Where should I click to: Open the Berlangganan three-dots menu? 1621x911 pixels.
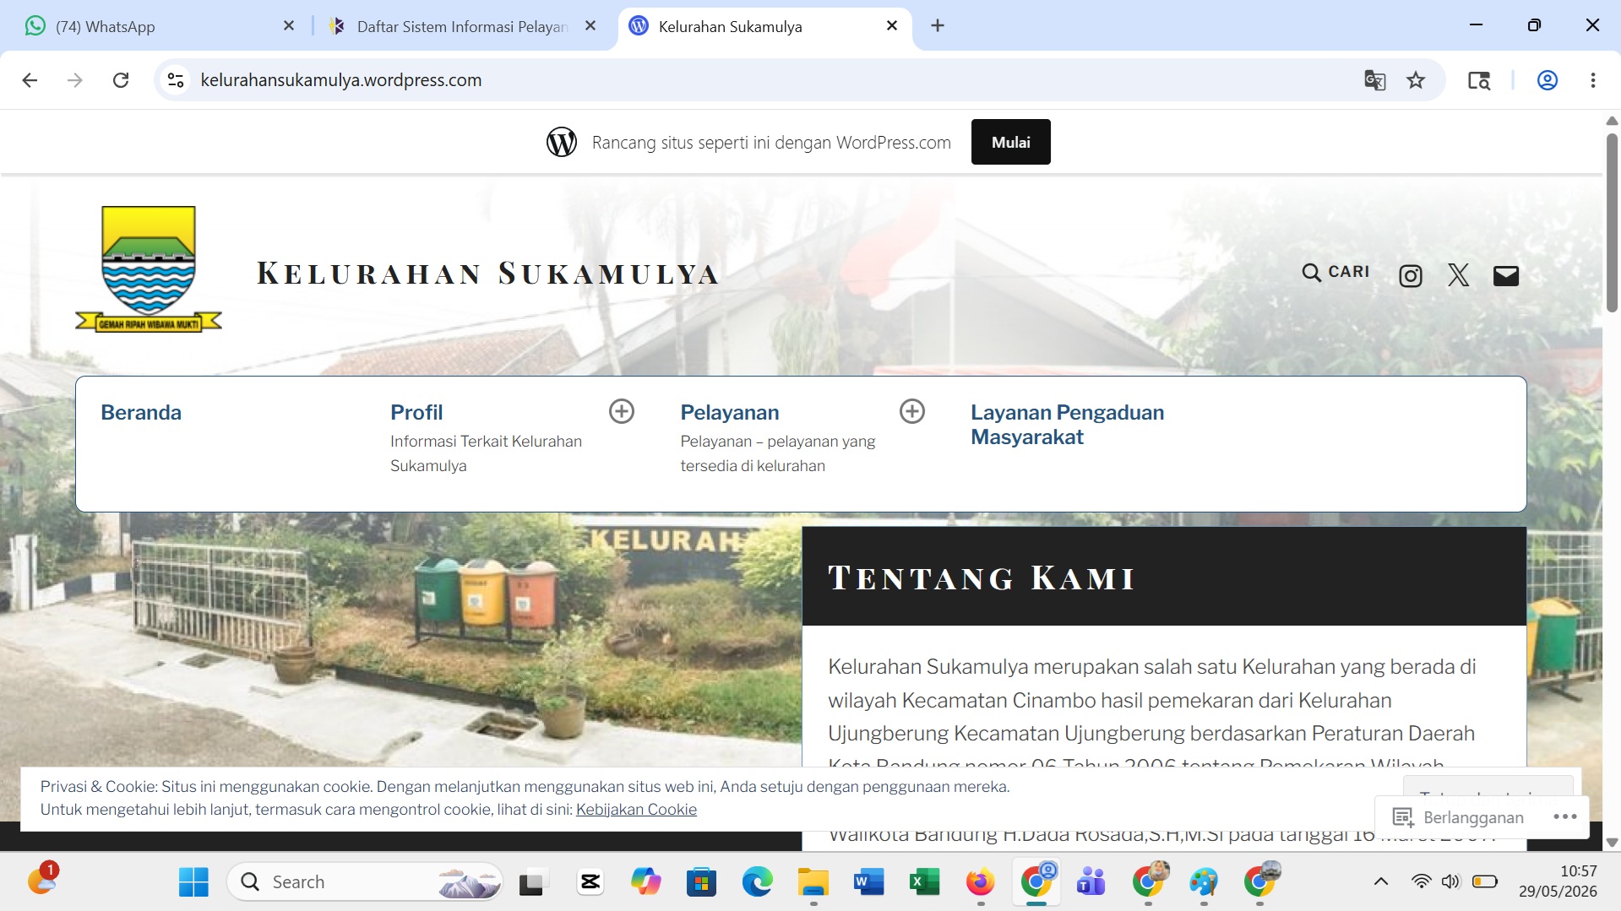(x=1564, y=816)
